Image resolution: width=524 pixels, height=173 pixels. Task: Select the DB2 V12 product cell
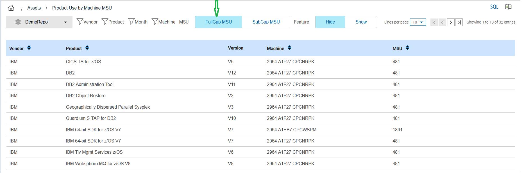(70, 73)
